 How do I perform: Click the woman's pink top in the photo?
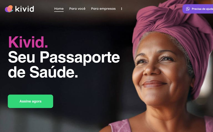pos(120,126)
